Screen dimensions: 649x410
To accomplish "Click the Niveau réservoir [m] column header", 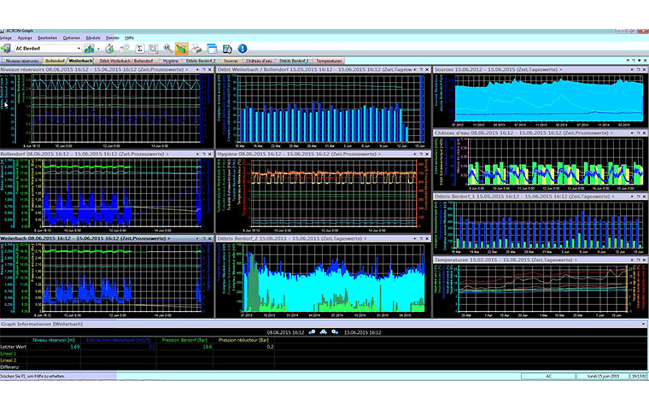I will tap(54, 340).
